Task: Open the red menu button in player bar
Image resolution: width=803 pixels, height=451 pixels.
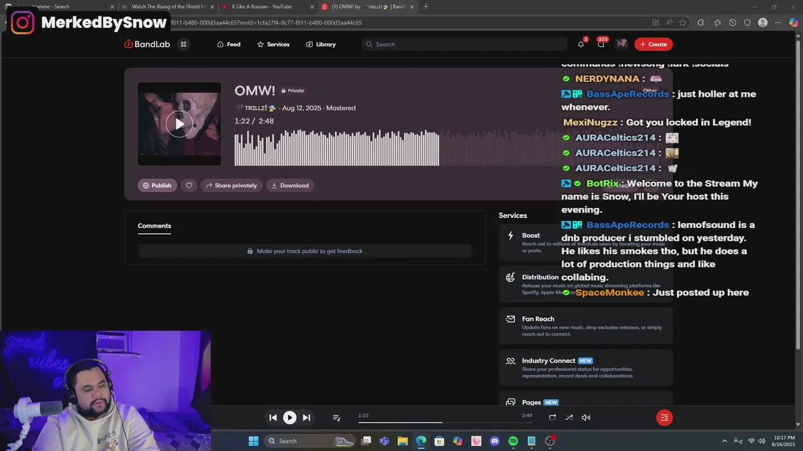Action: 664,417
